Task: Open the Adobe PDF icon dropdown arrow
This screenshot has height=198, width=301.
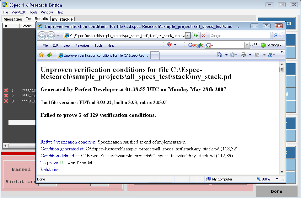Action: (x=175, y=45)
